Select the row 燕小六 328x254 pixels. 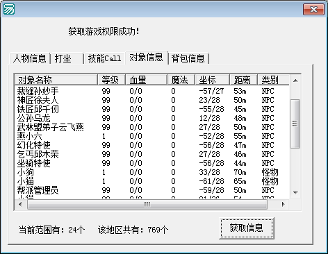(x=152, y=136)
